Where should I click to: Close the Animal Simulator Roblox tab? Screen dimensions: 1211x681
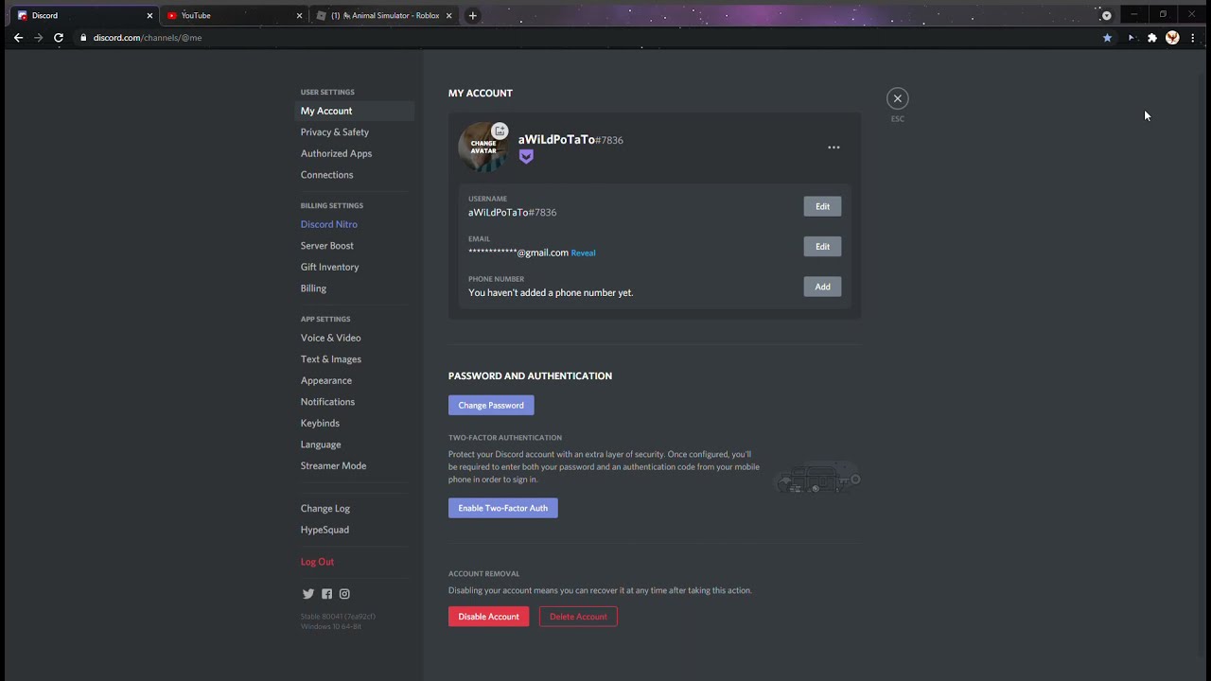[449, 15]
